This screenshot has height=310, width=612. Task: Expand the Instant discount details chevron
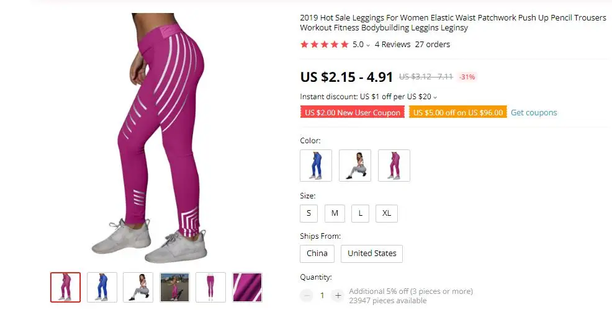(x=435, y=97)
